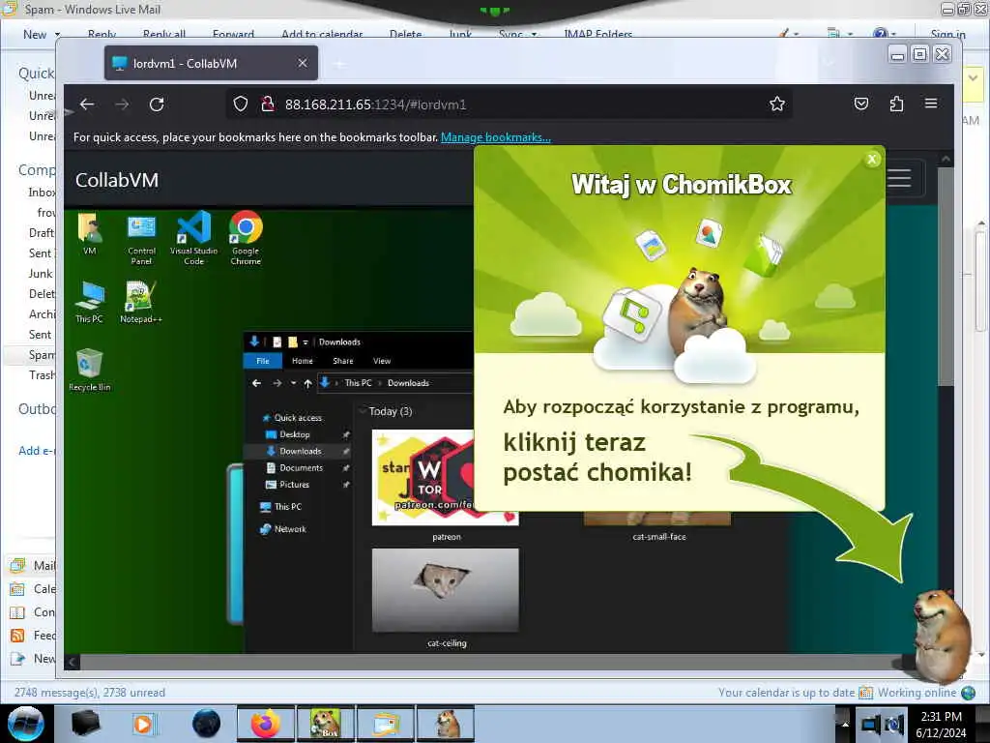Click the explorer back arrow
This screenshot has height=743, width=990.
click(x=256, y=383)
